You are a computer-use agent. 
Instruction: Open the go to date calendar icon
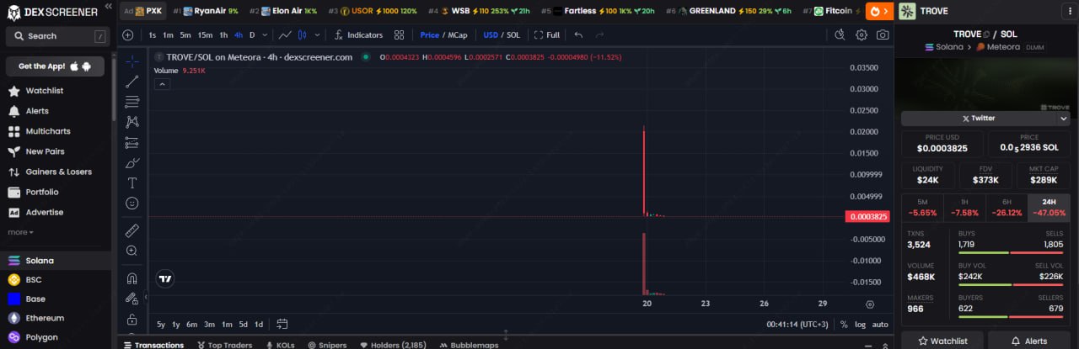[282, 324]
